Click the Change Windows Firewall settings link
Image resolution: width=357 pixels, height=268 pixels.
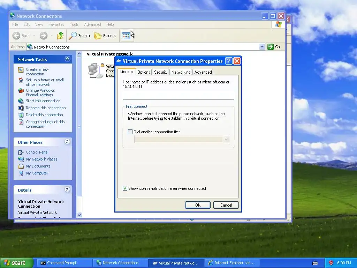[x=40, y=93]
